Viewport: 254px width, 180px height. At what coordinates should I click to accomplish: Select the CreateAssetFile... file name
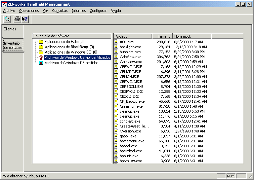[134, 126]
